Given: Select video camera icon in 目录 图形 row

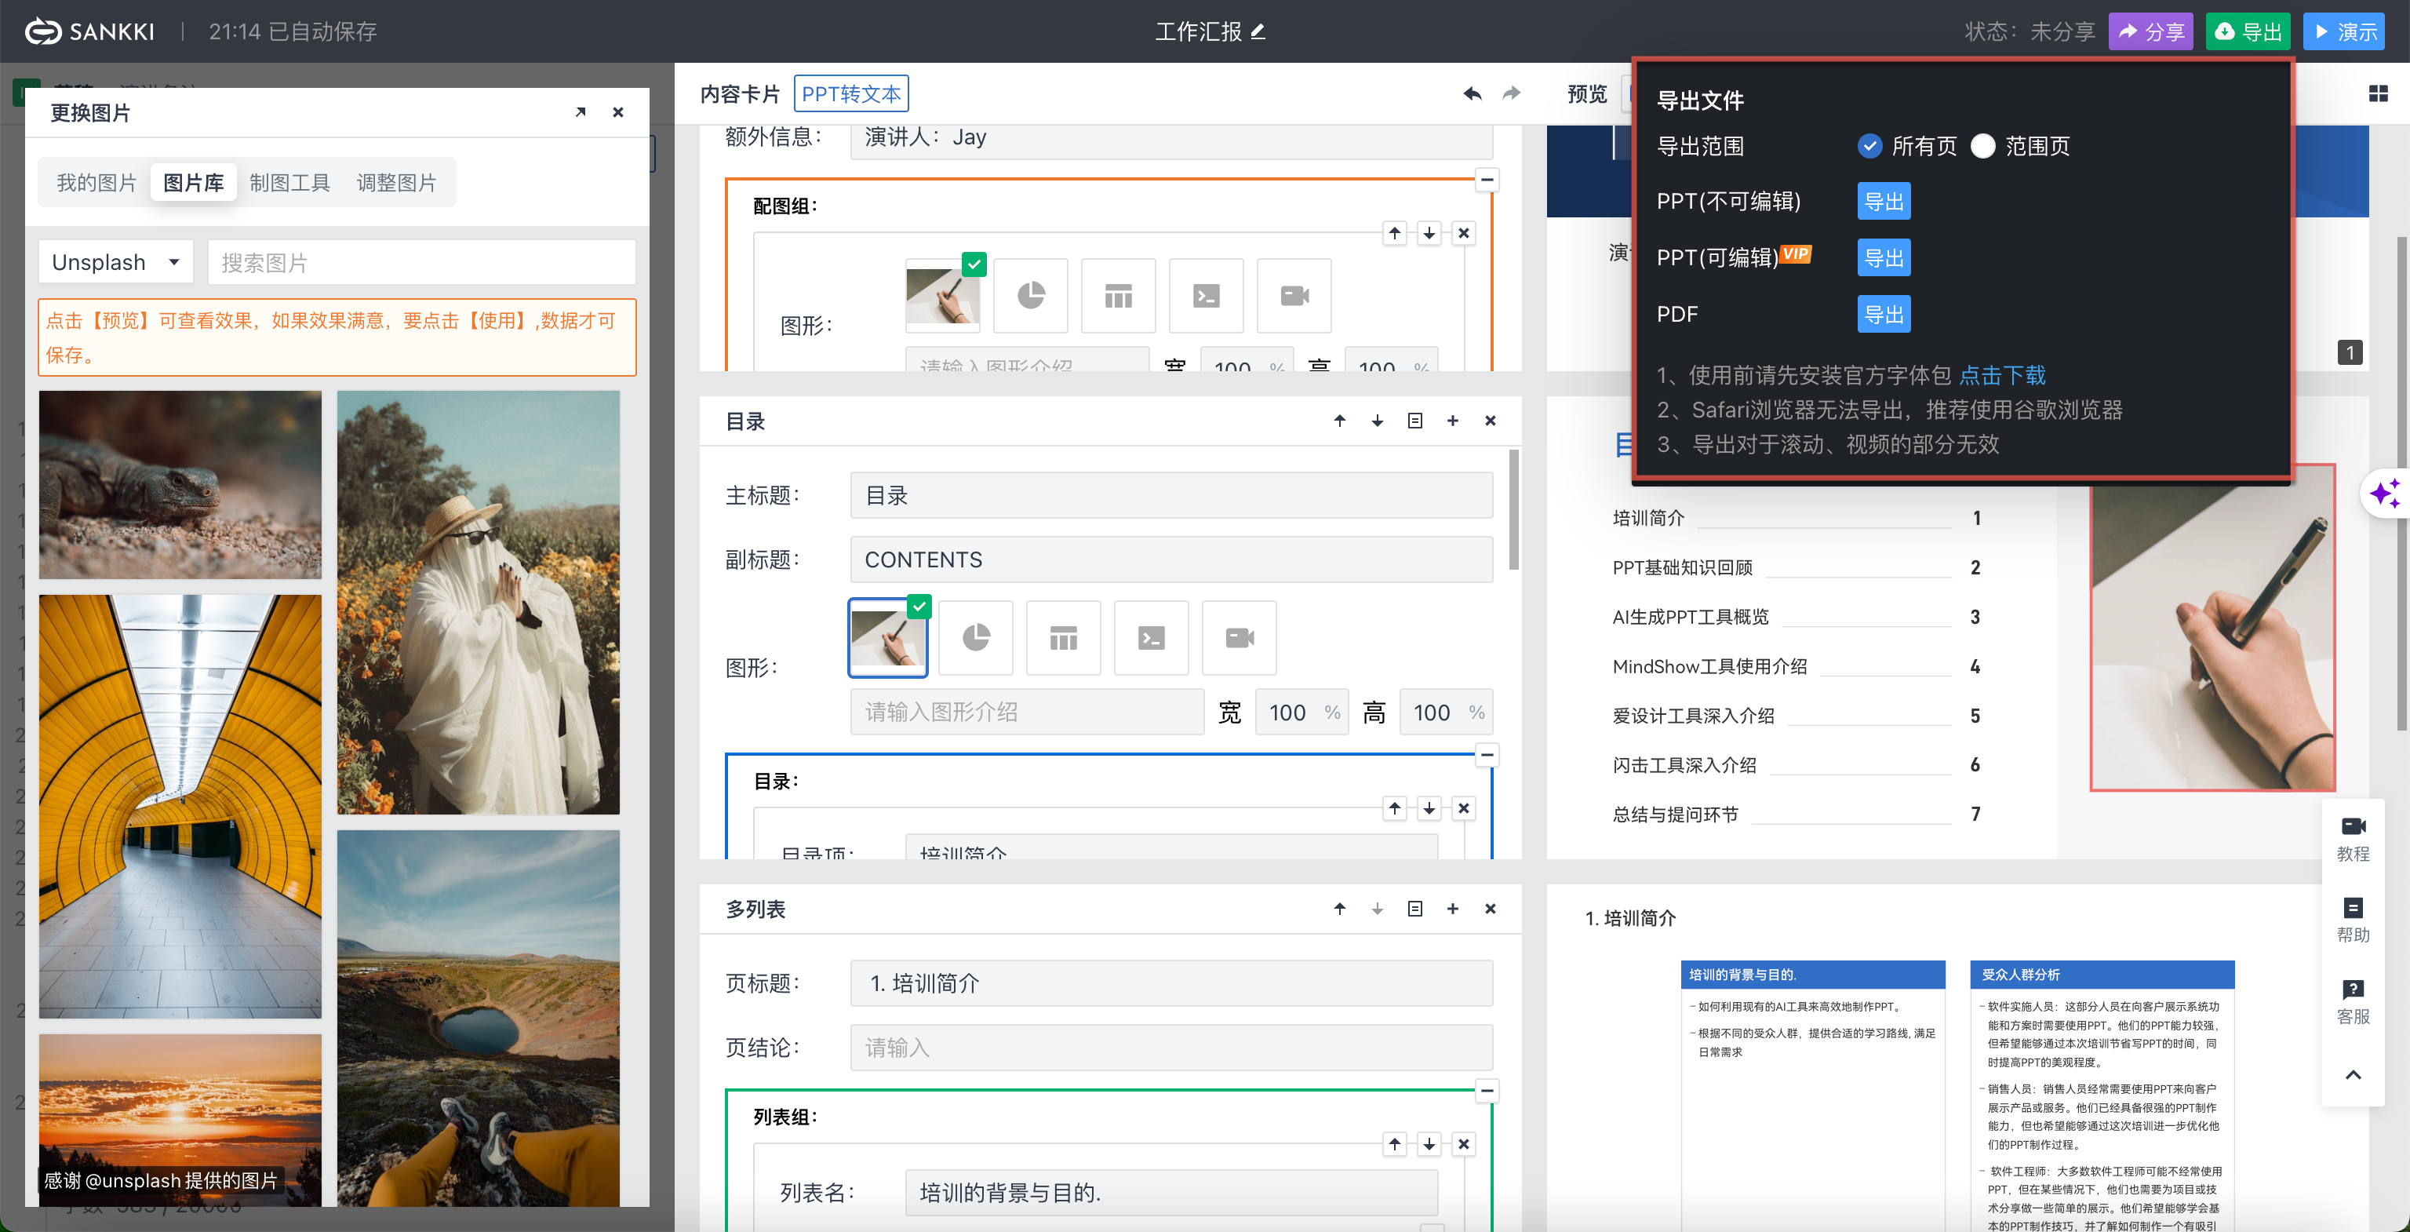Looking at the screenshot, I should (x=1240, y=638).
